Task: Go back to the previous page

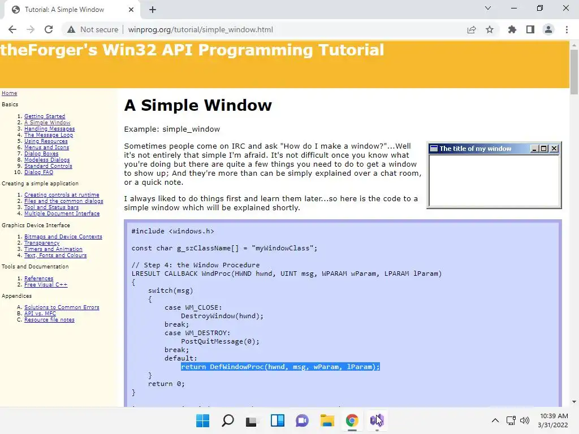Action: pos(12,29)
